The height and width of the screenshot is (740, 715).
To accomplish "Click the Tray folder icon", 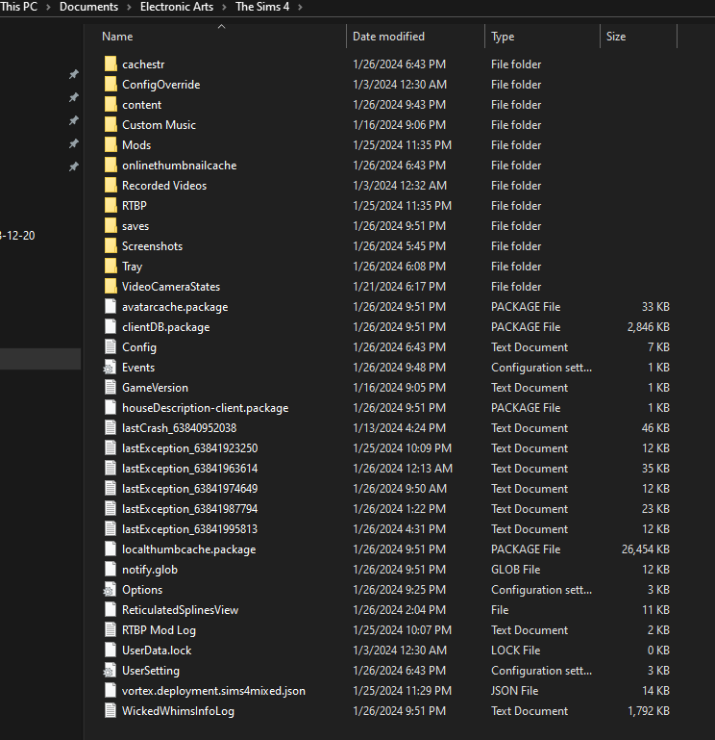I will point(111,267).
